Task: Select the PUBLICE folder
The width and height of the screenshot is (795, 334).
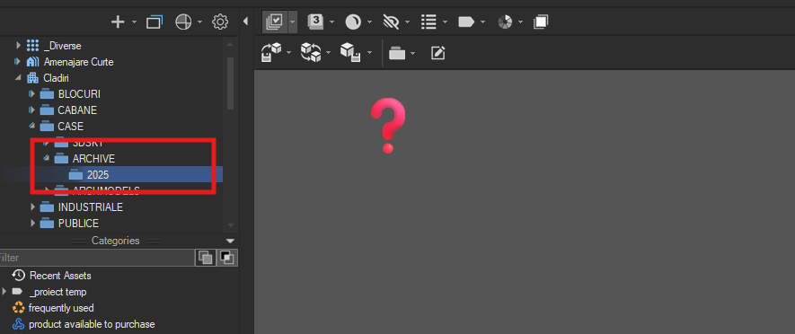Action: pos(78,224)
